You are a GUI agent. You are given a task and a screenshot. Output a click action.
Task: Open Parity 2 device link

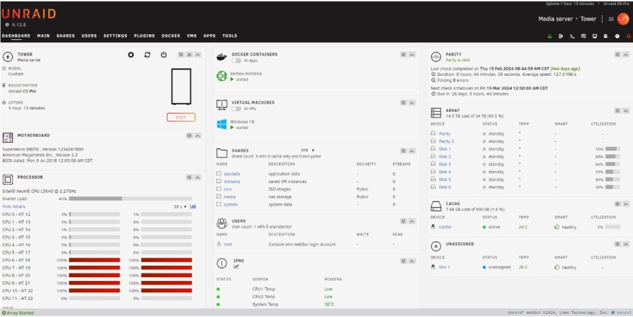(x=446, y=141)
